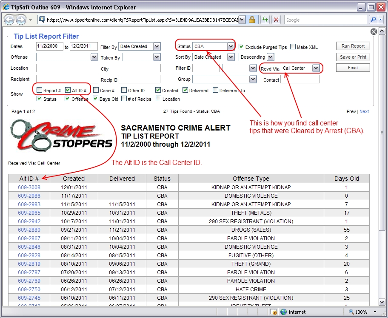Click the Prev page link
The image size is (388, 318).
point(351,111)
